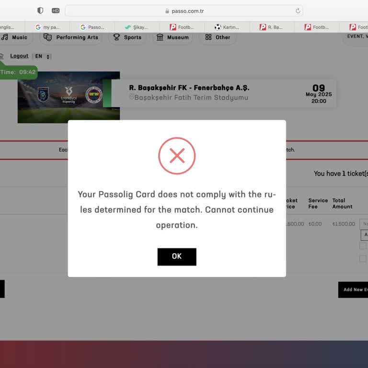Click the 'You have 1 ticket(s)' text
This screenshot has width=368, height=368.
[x=341, y=173]
